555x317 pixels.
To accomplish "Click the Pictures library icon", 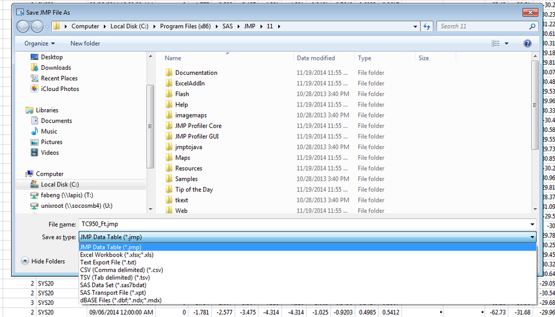I will tap(34, 142).
